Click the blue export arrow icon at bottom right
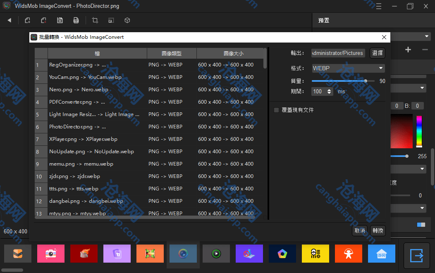 click(417, 255)
